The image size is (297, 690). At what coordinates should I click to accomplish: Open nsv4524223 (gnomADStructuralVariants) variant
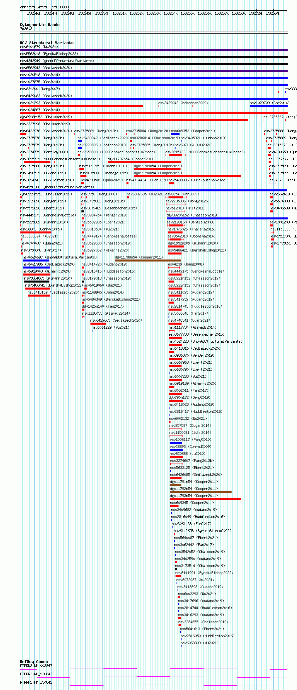[206, 341]
